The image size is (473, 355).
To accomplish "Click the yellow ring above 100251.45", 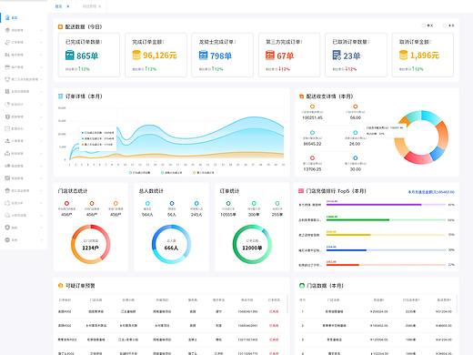I will [x=312, y=106].
